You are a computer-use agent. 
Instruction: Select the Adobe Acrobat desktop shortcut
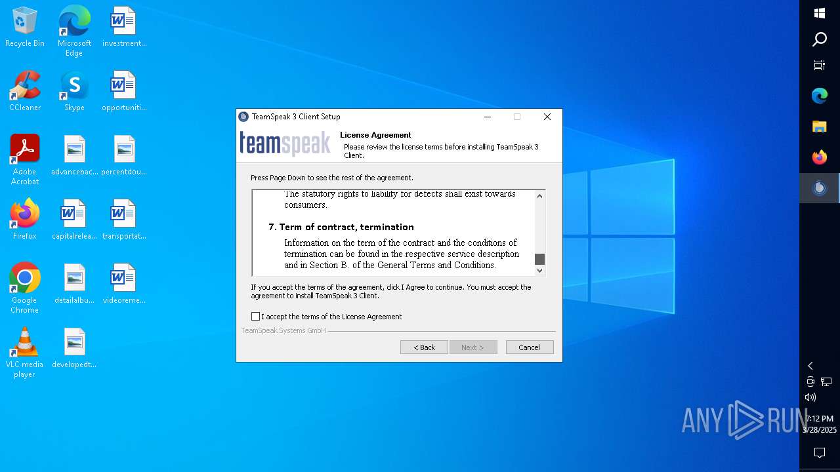click(25, 160)
